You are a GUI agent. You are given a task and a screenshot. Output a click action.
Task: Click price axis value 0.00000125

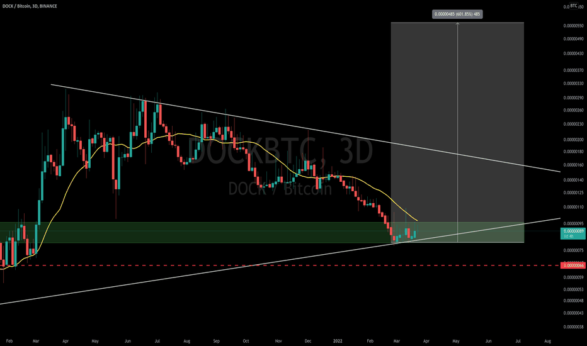(x=573, y=193)
